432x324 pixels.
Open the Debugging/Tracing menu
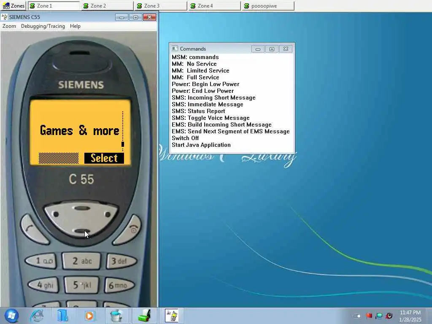43,26
